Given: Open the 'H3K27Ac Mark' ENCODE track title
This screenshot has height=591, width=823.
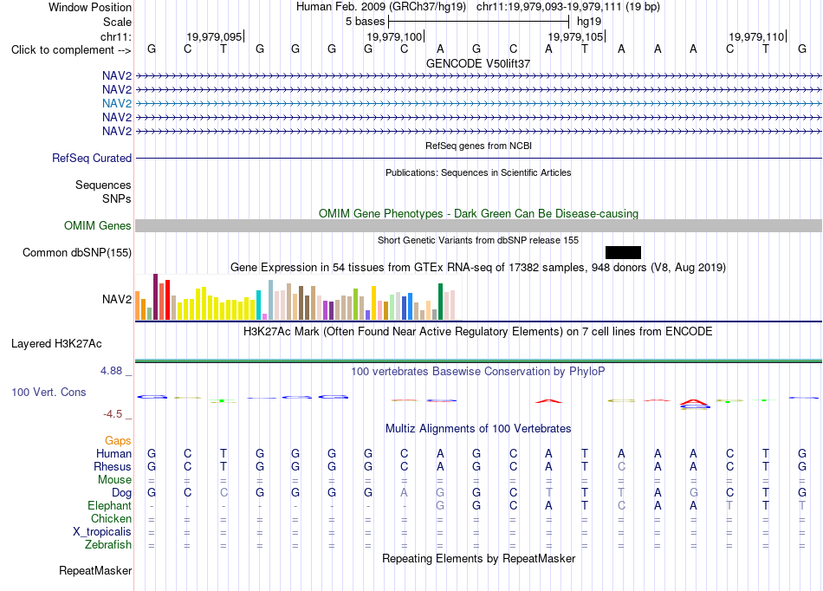Looking at the screenshot, I should click(x=478, y=332).
